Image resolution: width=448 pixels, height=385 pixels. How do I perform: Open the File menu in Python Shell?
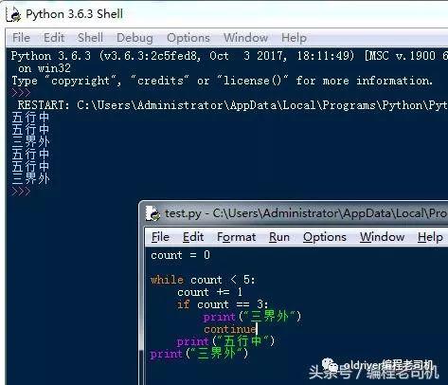pos(21,38)
